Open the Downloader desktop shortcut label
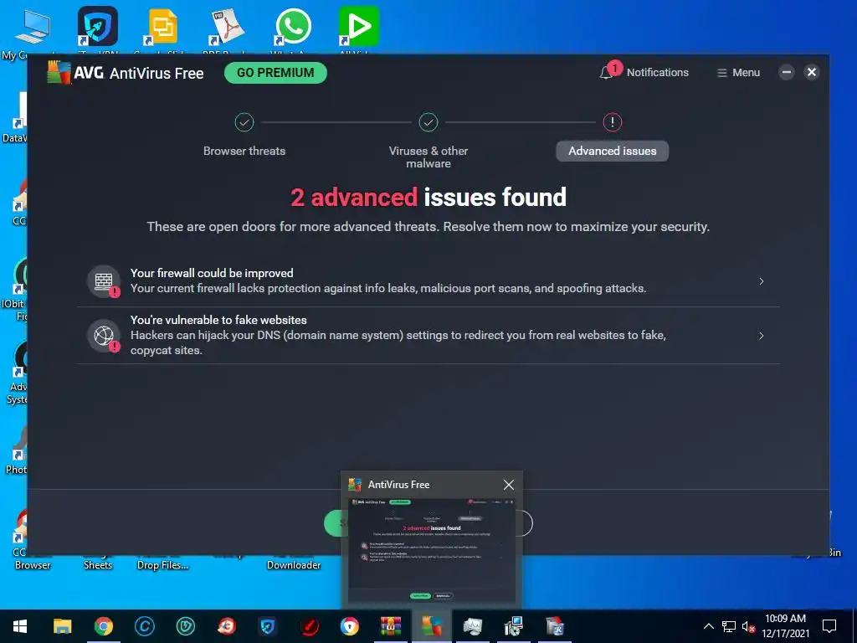857x643 pixels. pyautogui.click(x=294, y=565)
